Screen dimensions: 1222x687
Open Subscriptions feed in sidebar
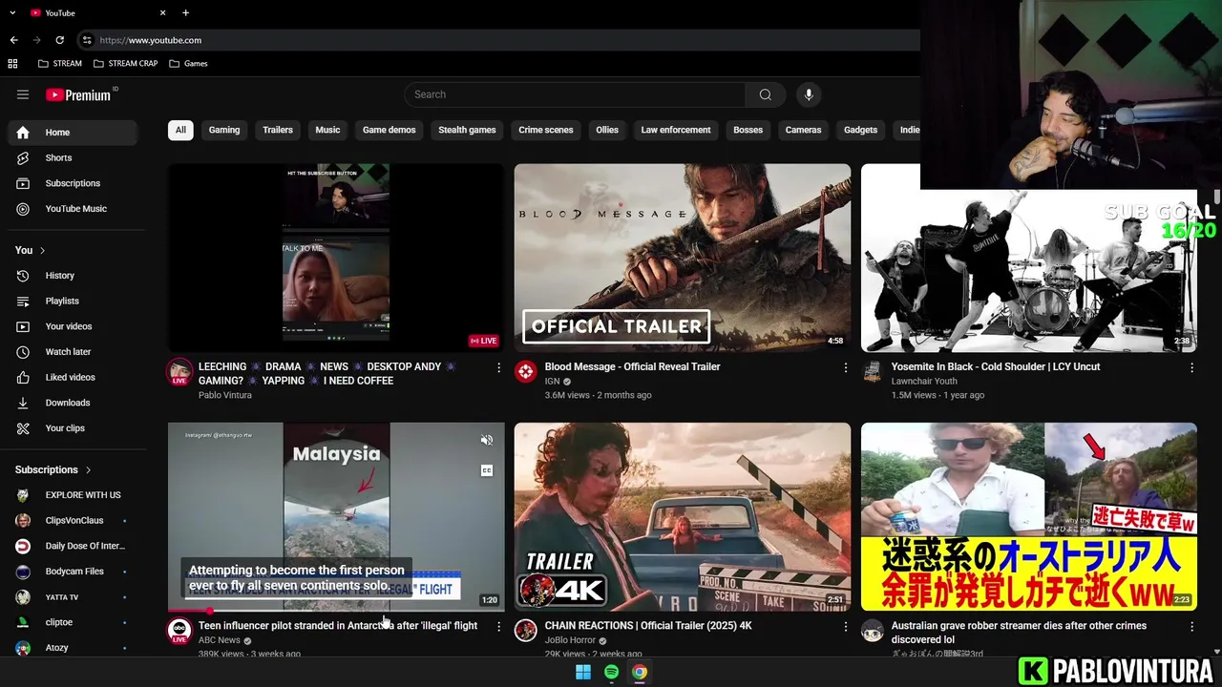coord(73,183)
